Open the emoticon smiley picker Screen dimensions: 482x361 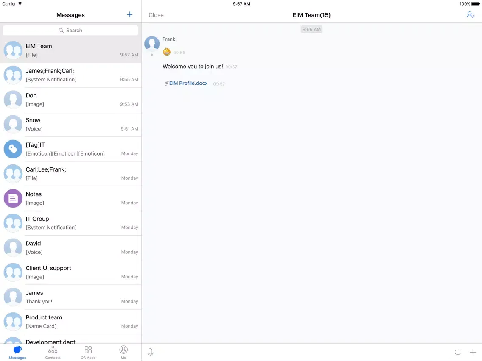click(x=458, y=352)
